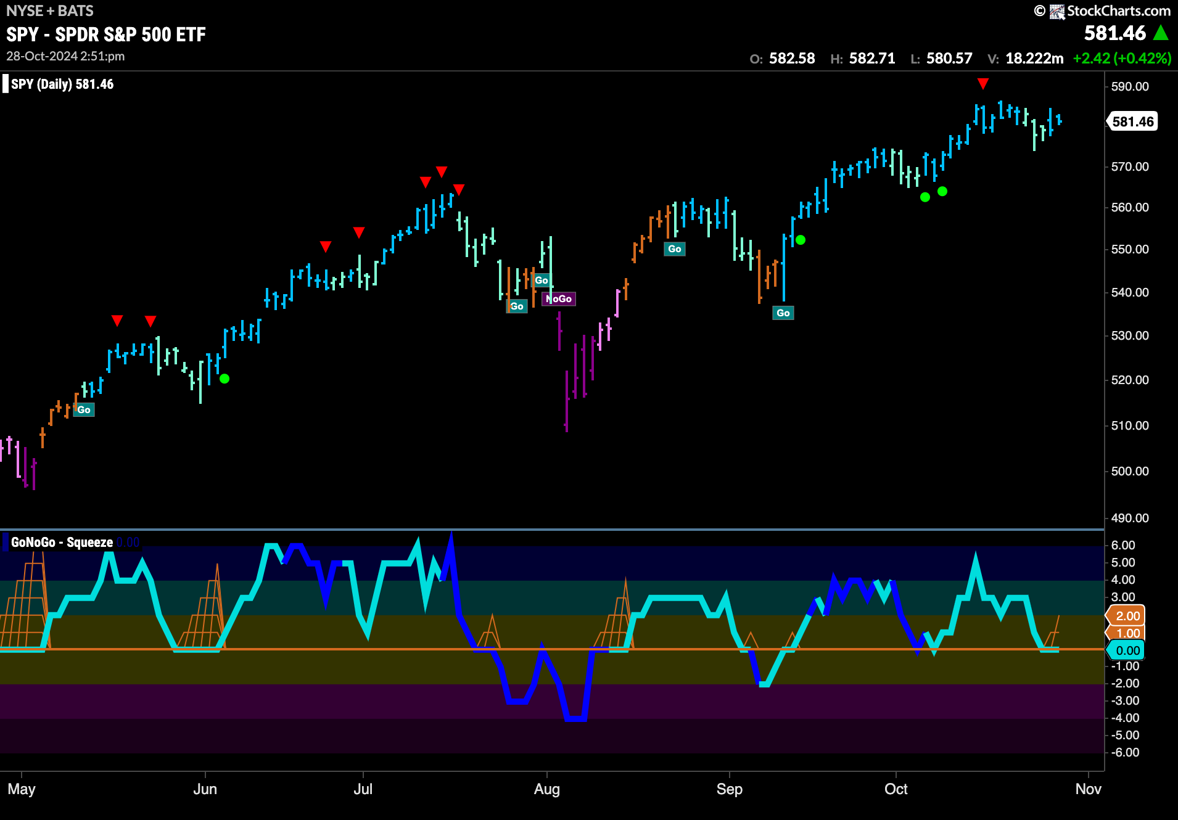The width and height of the screenshot is (1178, 820).
Task: Click the highest red triangle in mid-July
Action: pos(442,171)
